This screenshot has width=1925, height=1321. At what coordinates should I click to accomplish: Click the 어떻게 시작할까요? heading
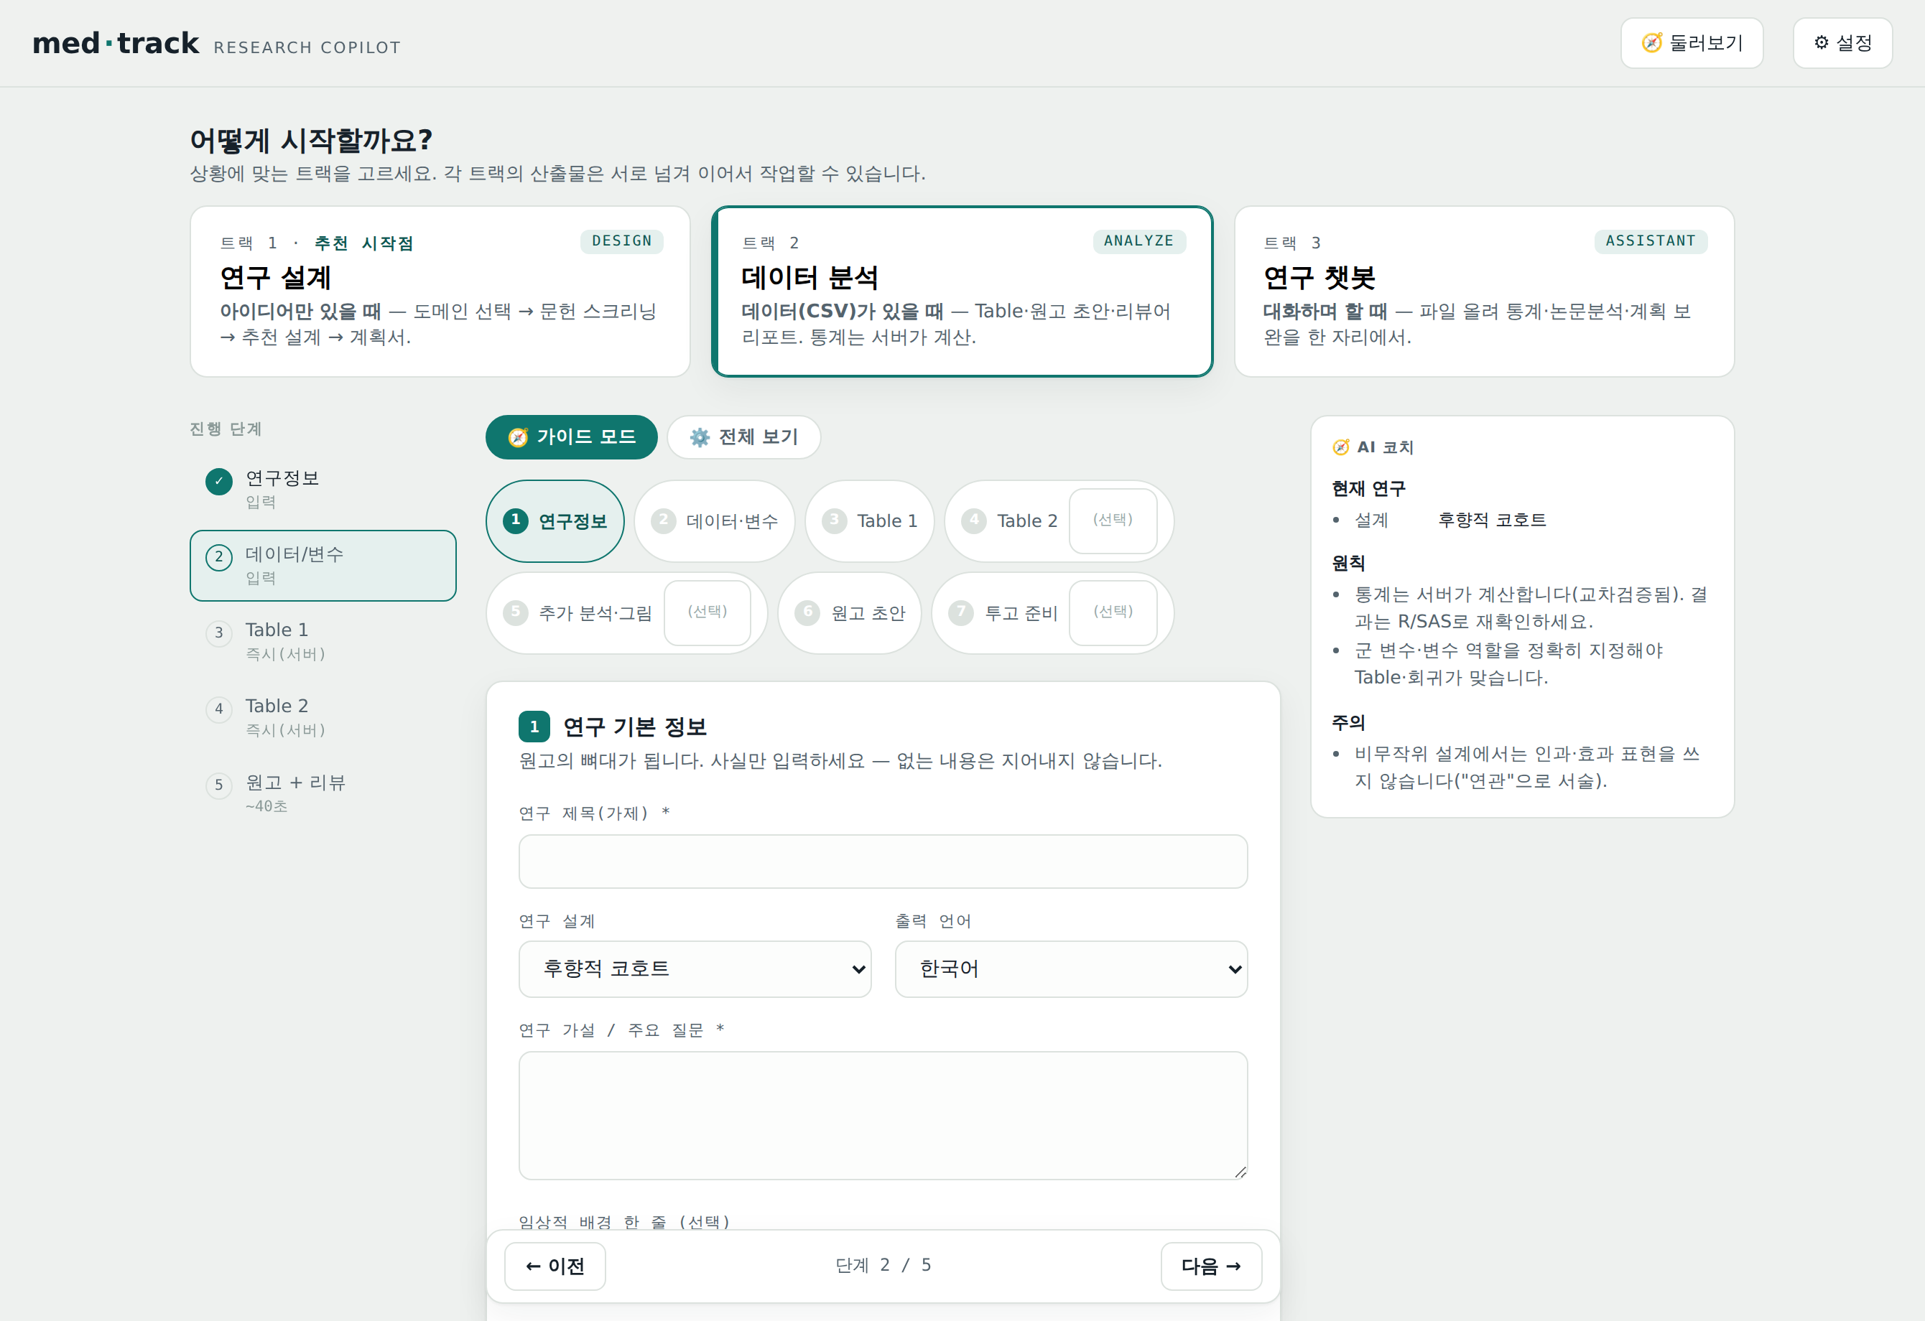[312, 140]
